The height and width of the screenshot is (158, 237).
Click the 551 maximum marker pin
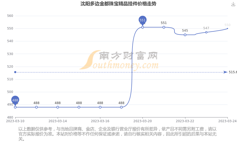[x=142, y=21]
